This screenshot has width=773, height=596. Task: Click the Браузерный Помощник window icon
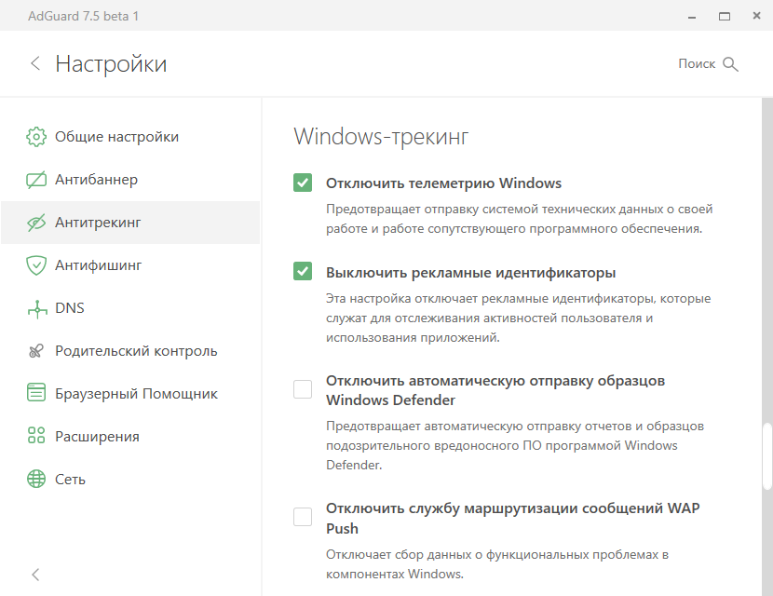pos(36,392)
